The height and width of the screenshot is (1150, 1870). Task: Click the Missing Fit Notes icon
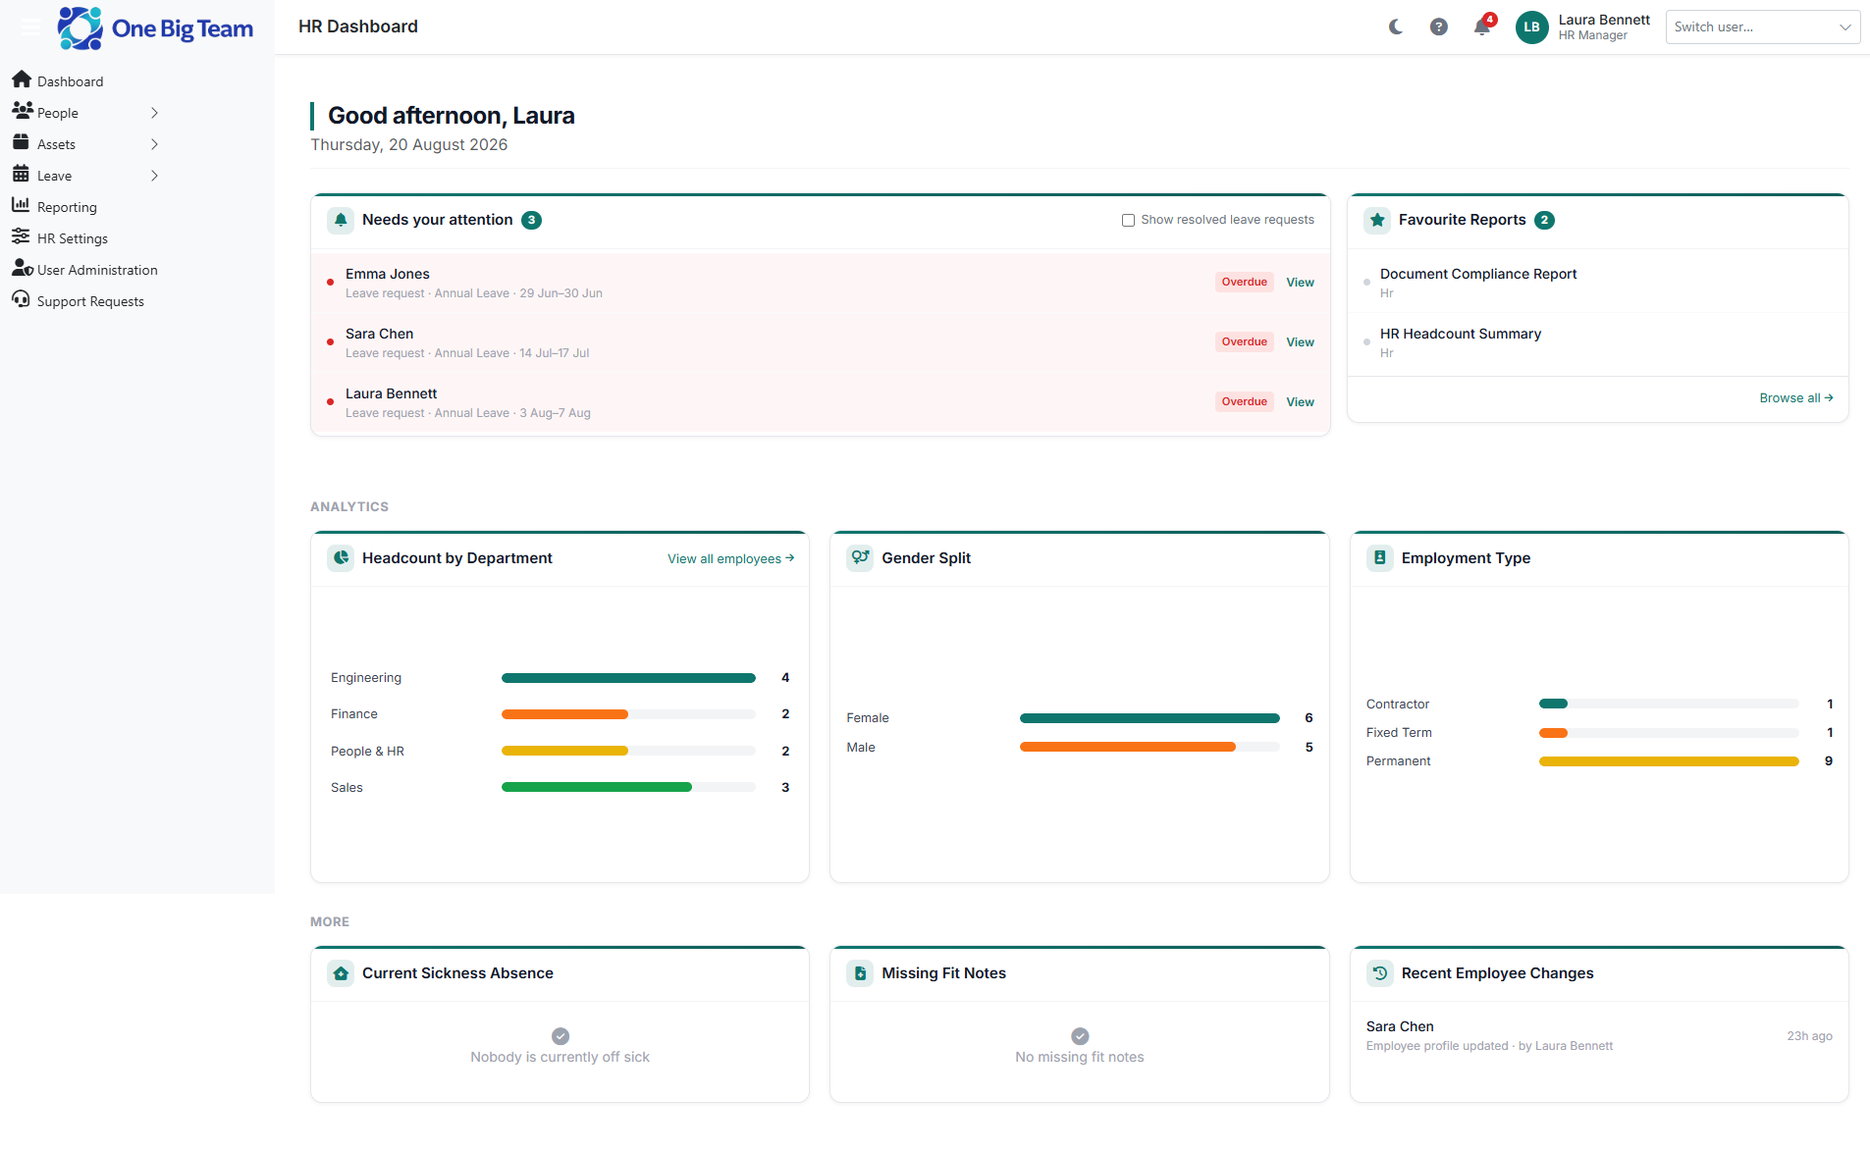(x=860, y=973)
